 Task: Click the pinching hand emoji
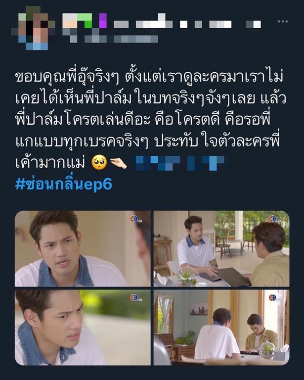(119, 163)
